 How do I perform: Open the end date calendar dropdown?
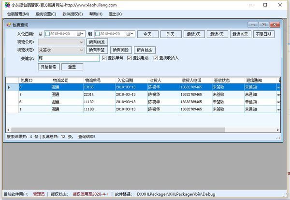130,34
